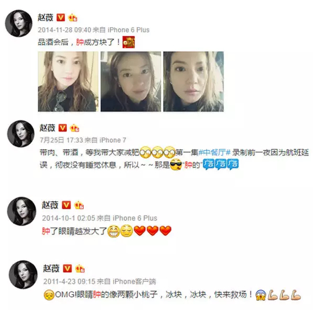The width and height of the screenshot is (313, 310).
Task: Click the avatar on the 2014-11-28 post
Action: coord(19,23)
